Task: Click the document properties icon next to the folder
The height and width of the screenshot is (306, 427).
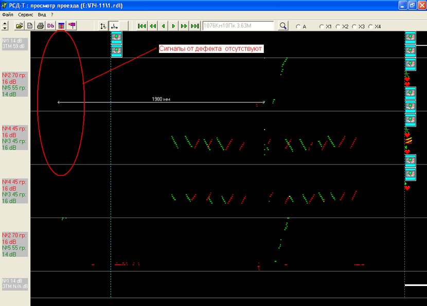Action: click(30, 26)
